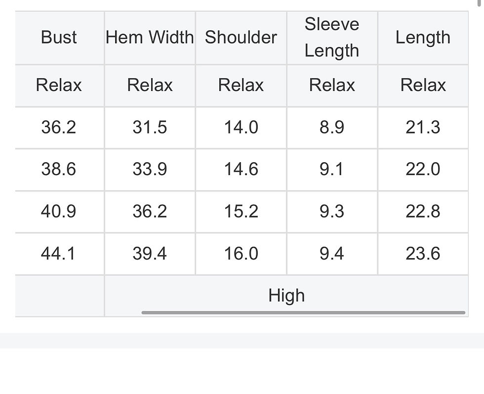484x394 pixels.
Task: Select the 8.9 sleeve length value
Action: pos(332,128)
